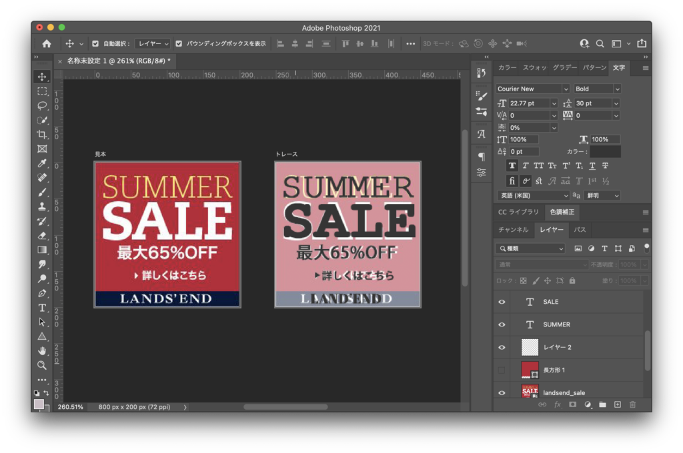Click the font size 22.77 pt field
683x453 pixels.
[528, 103]
